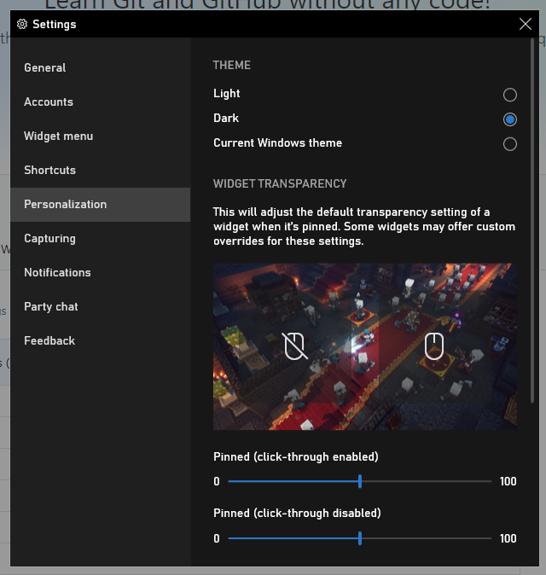546x575 pixels.
Task: Open Notifications settings
Action: click(x=100, y=272)
